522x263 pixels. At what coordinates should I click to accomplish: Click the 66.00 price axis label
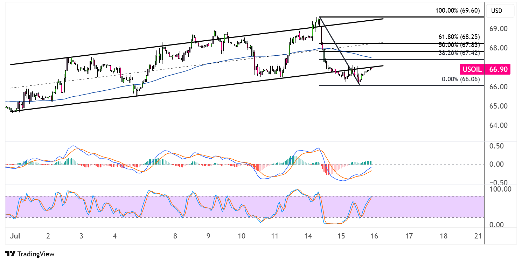pos(498,87)
